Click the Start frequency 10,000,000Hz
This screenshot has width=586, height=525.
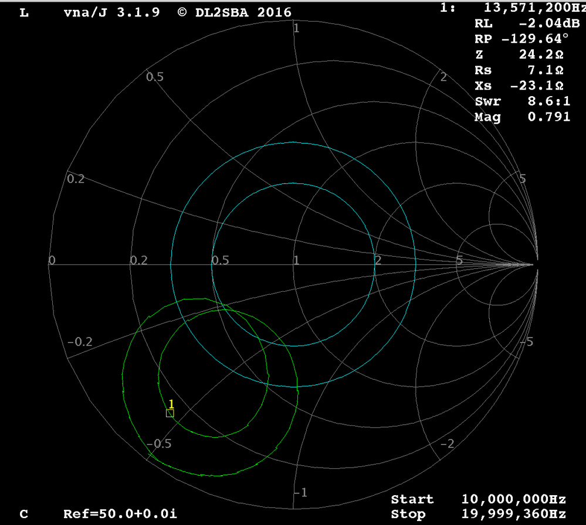[x=513, y=499]
